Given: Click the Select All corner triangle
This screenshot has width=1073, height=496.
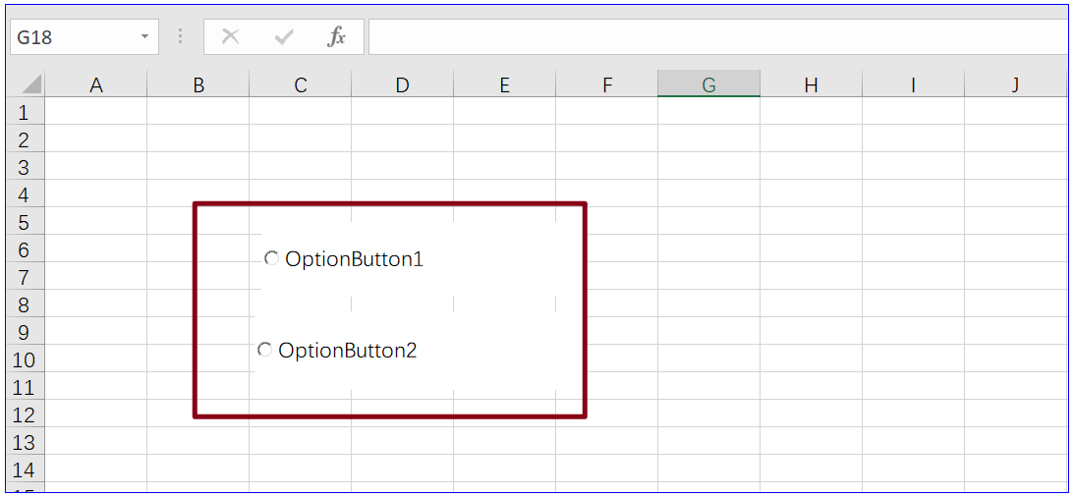Looking at the screenshot, I should coord(30,84).
